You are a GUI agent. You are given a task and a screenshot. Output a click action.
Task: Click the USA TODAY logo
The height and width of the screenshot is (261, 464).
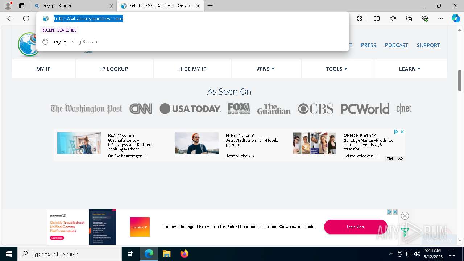coord(190,109)
